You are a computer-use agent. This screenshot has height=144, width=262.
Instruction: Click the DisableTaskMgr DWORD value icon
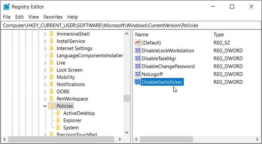pos(138,58)
